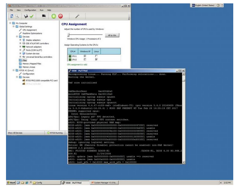Click the refresh arrows toolbar icon

(12, 16)
